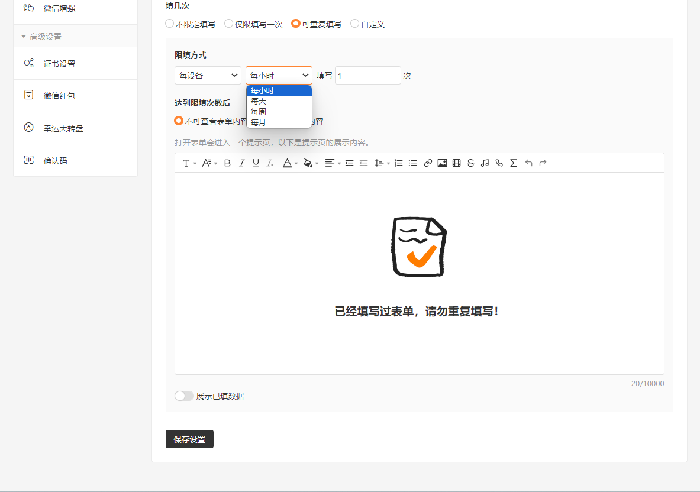Insert a bulleted list
This screenshot has height=492, width=700.
point(413,163)
